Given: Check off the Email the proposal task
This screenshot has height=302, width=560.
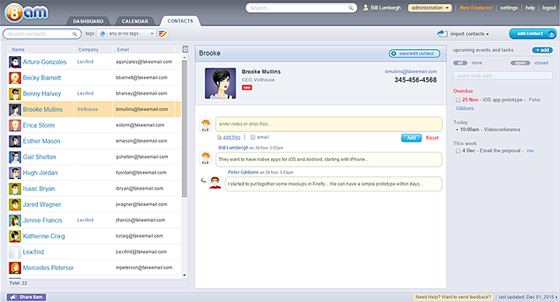Looking at the screenshot, I should click(458, 151).
